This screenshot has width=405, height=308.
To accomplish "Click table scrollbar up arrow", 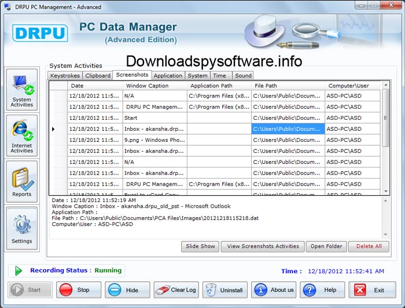I will (x=386, y=85).
